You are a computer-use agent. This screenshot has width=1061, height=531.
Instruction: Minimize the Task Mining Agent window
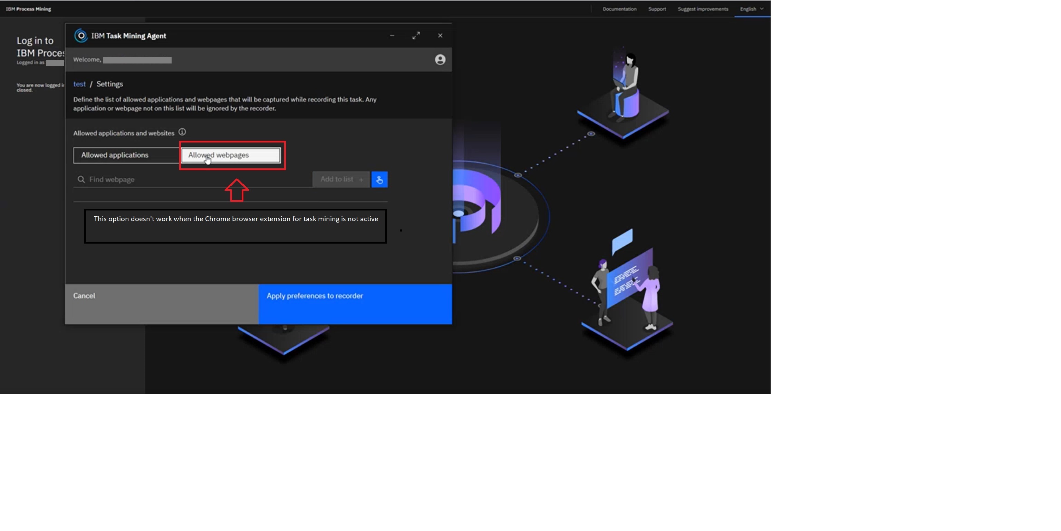pos(392,36)
